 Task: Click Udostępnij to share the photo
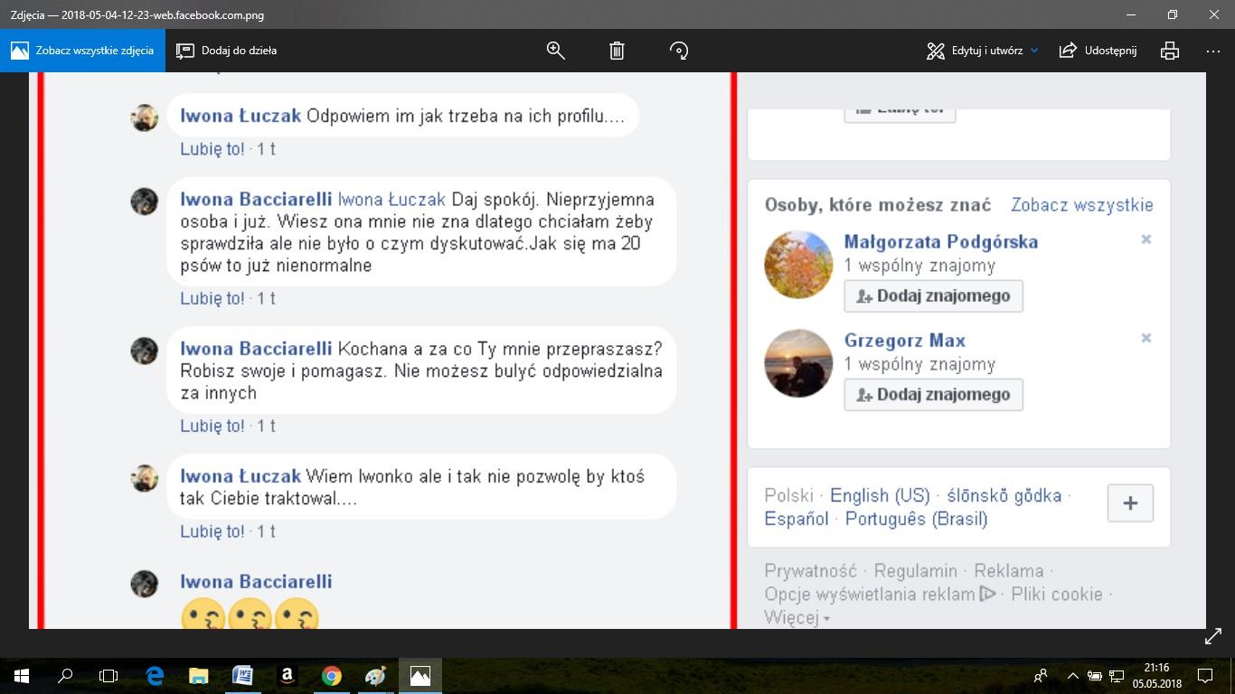click(x=1098, y=51)
